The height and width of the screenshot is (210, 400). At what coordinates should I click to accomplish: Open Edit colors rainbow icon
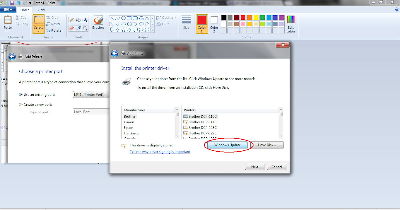[x=291, y=20]
